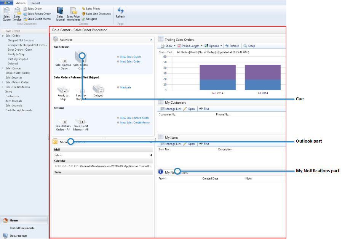Viewport: 342px width, 239px height.
Task: Collapse the Activities panel
Action: (x=151, y=39)
